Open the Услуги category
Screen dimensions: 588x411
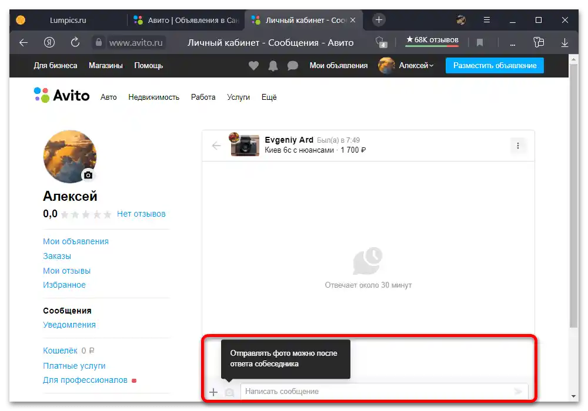point(238,97)
